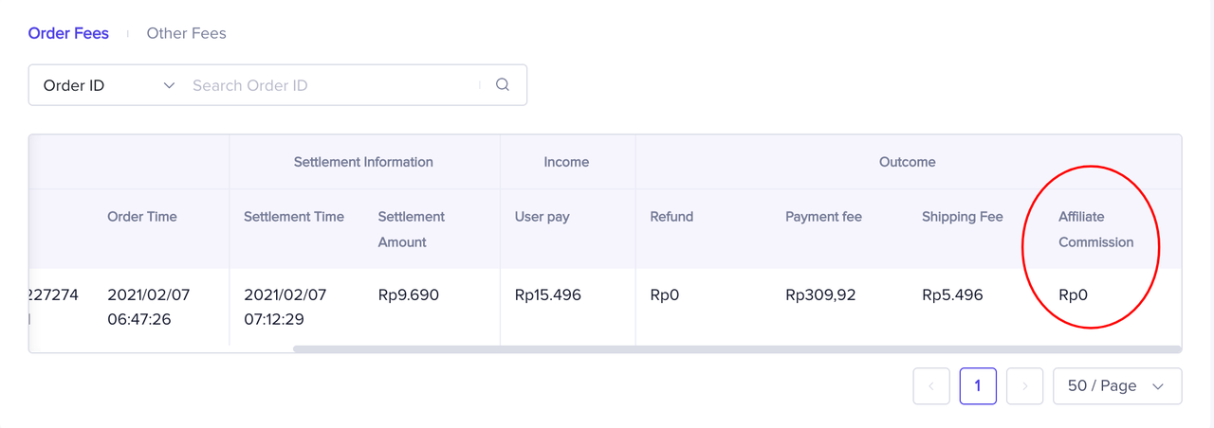The image size is (1214, 428).
Task: Go to next page arrow
Action: (x=1024, y=386)
